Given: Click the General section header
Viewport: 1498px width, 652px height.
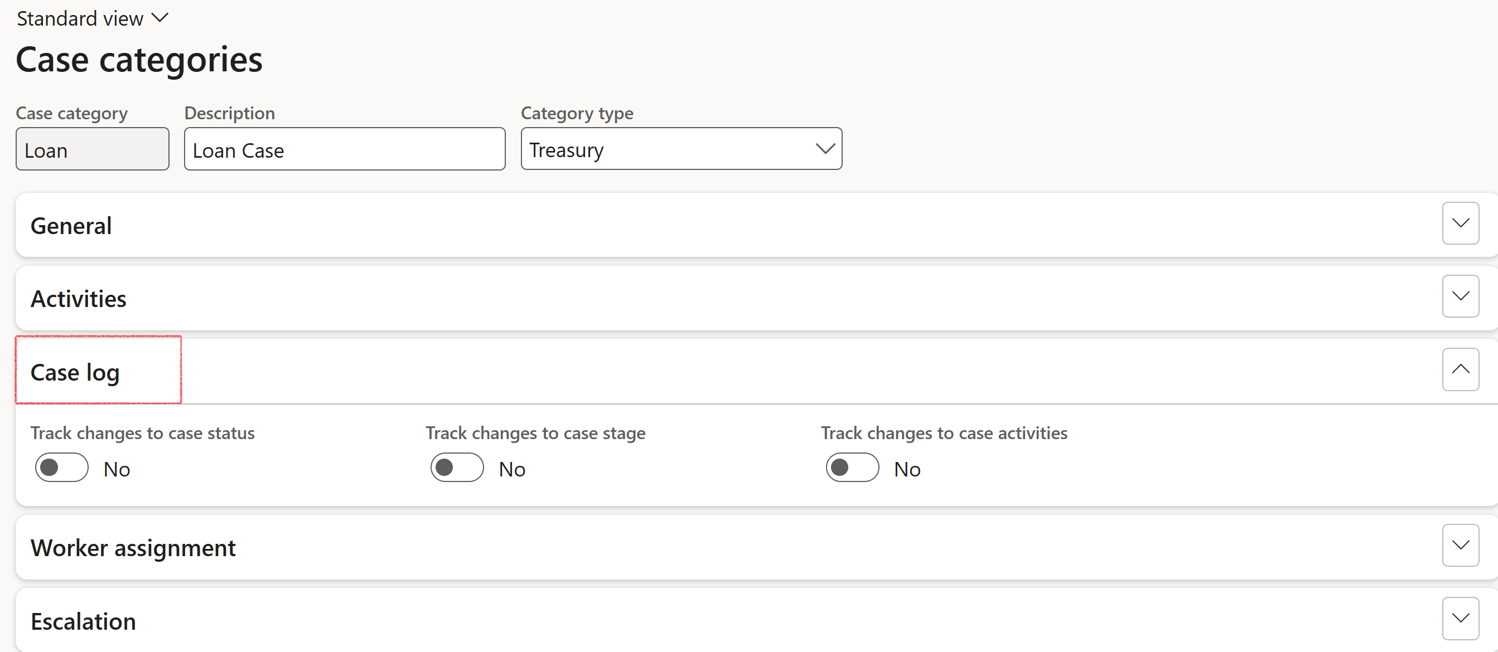Looking at the screenshot, I should tap(71, 226).
